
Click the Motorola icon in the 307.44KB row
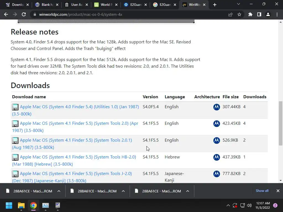tap(217, 107)
